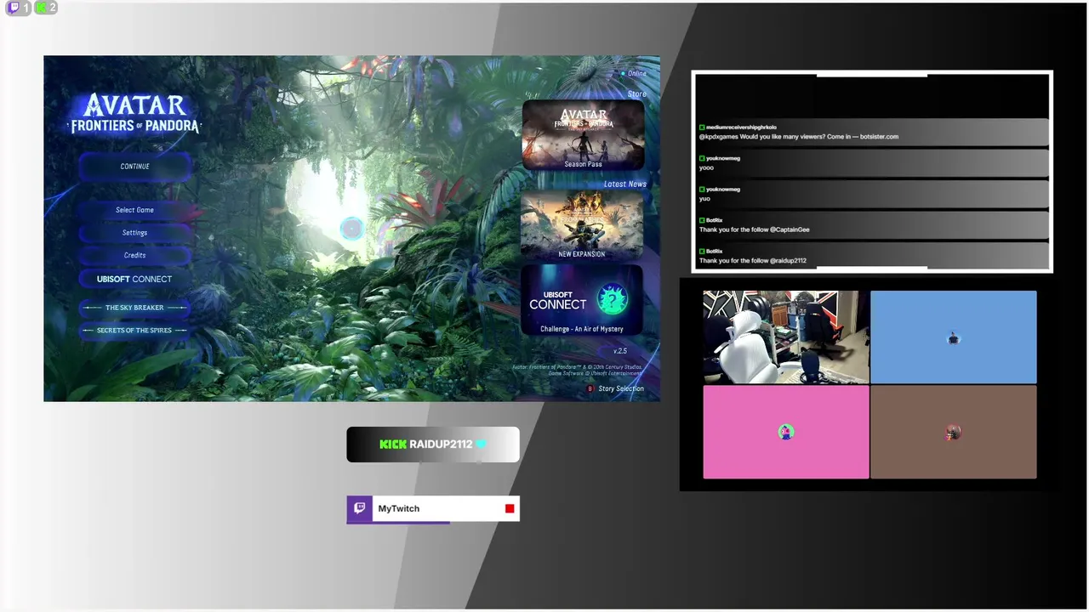Open Credits in the game menu
Viewport: 1089px width, 612px height.
tap(134, 255)
